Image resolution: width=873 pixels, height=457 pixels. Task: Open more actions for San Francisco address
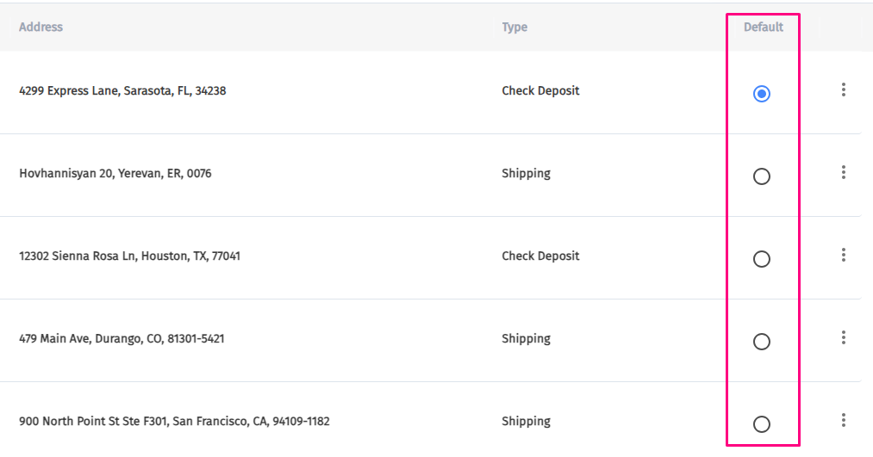tap(844, 421)
